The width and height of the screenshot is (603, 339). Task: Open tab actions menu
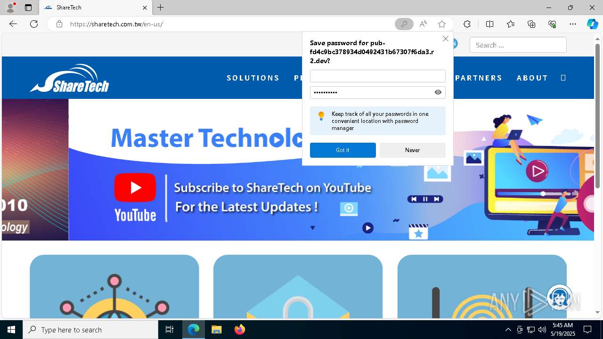[x=28, y=8]
